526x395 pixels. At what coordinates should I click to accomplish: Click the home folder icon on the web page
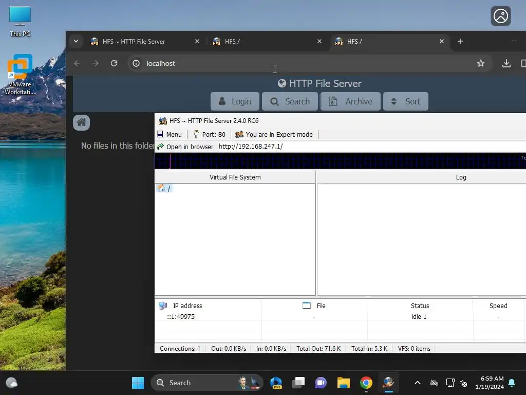tap(82, 122)
